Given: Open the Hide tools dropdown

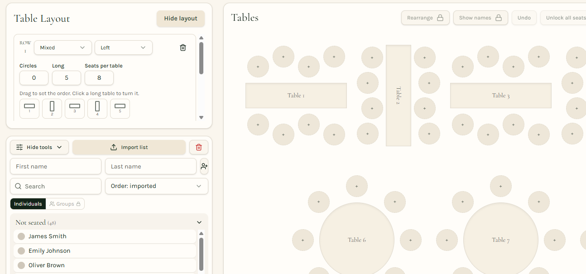Looking at the screenshot, I should (x=39, y=147).
